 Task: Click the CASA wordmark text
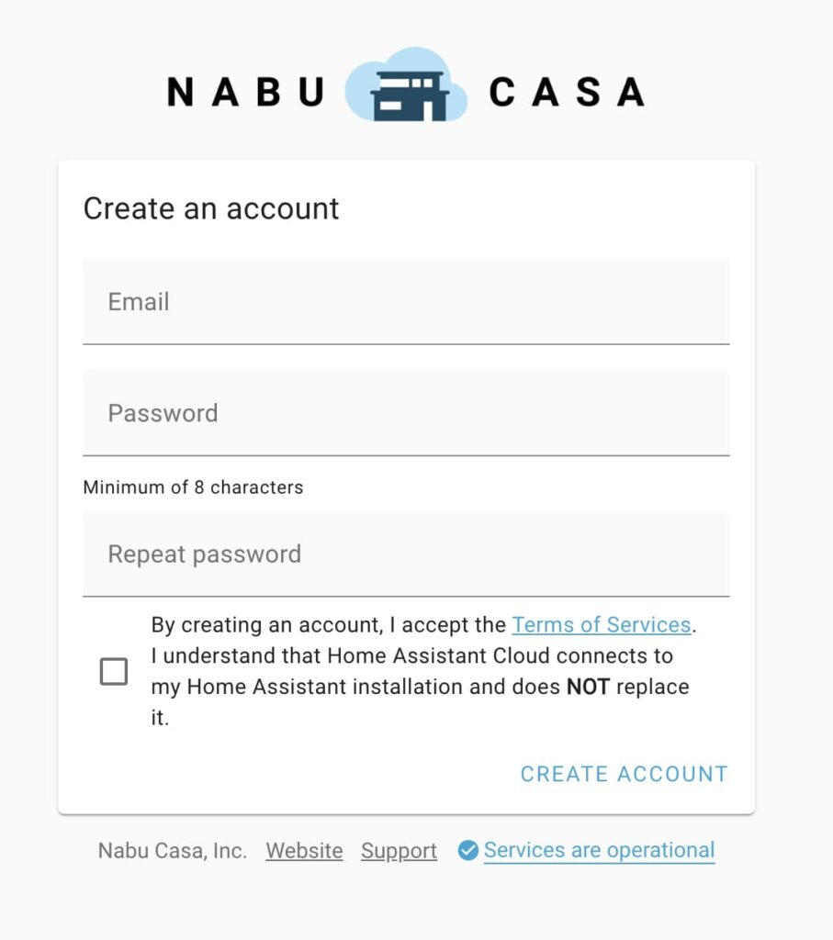[x=566, y=92]
